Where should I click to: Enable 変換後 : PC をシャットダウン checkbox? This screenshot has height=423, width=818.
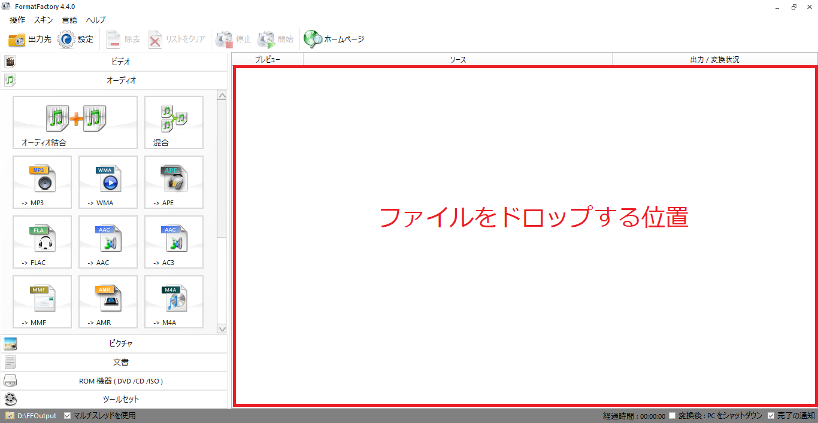(672, 416)
